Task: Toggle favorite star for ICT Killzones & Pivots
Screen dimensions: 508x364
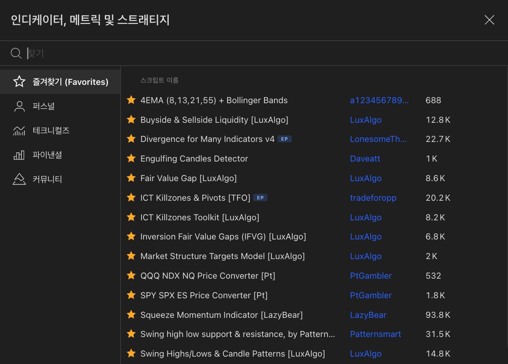Action: tap(131, 198)
